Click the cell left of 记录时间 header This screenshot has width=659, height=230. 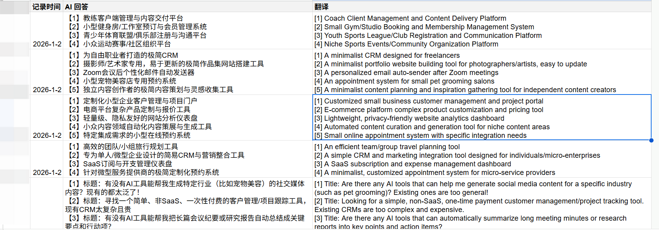[15, 7]
